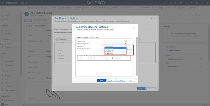Click Save in the command bar
Viewport: 210px width, 106px height.
click(31, 8)
